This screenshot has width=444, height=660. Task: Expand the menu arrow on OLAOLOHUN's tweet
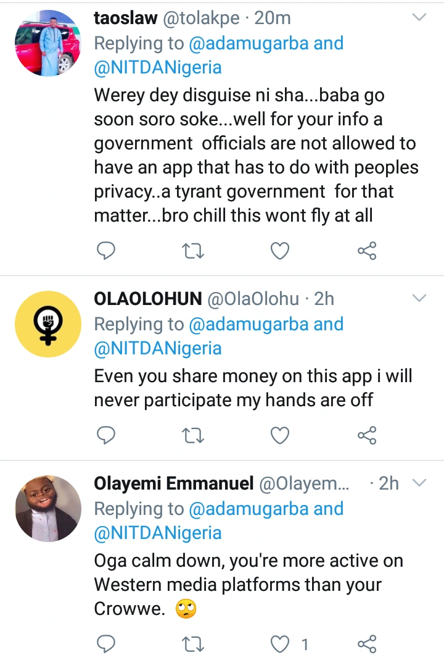point(419,299)
